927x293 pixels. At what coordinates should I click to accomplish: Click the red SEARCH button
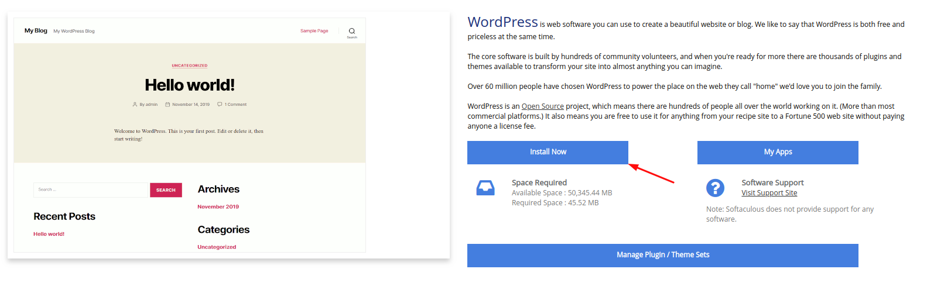(x=166, y=190)
